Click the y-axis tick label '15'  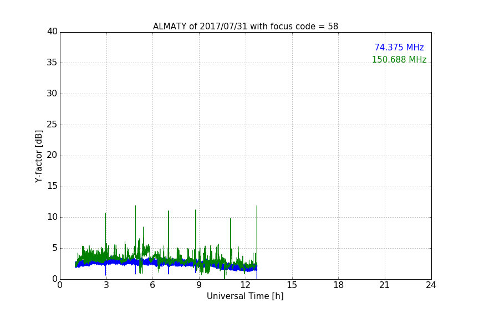[x=52, y=186]
